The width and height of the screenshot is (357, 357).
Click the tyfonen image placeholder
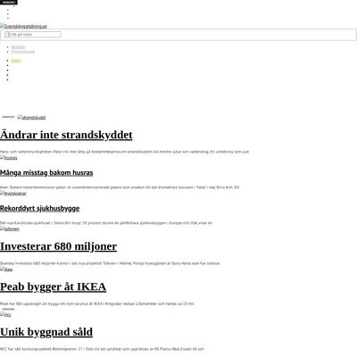coord(10,228)
